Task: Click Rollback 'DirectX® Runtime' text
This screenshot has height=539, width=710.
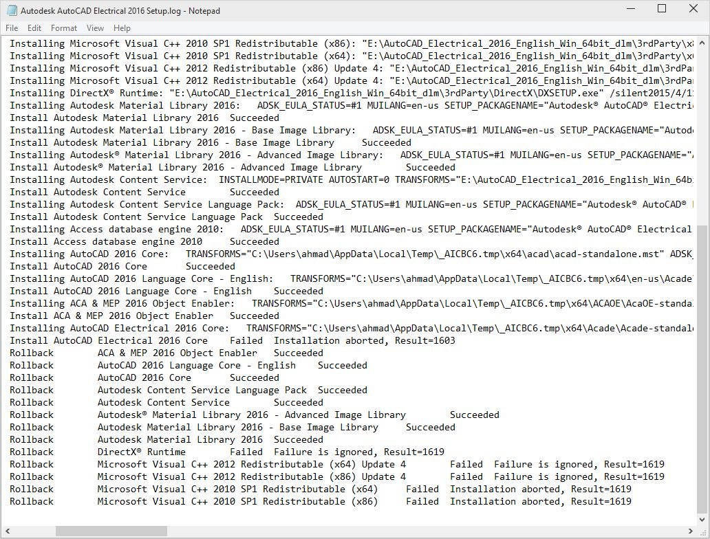Action: pos(141,452)
